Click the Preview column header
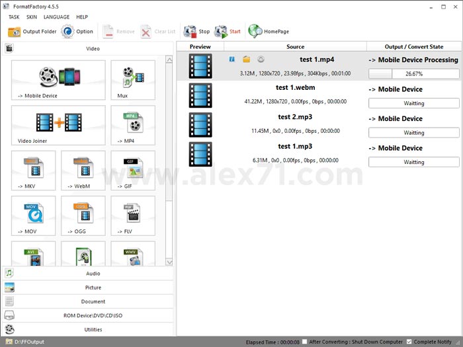This screenshot has height=347, width=463. [x=200, y=47]
